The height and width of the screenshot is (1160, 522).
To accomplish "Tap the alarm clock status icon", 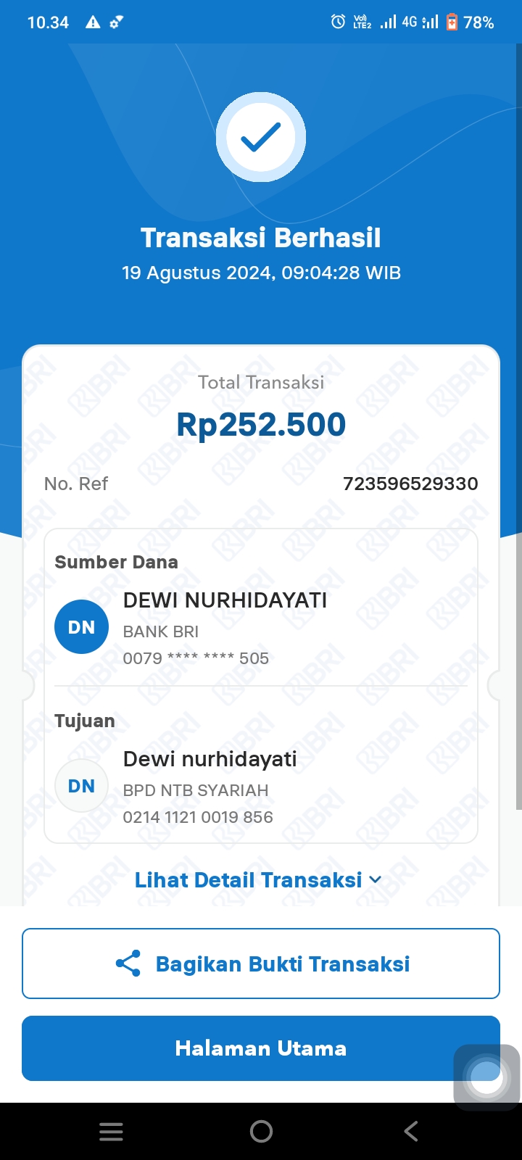I will [338, 22].
